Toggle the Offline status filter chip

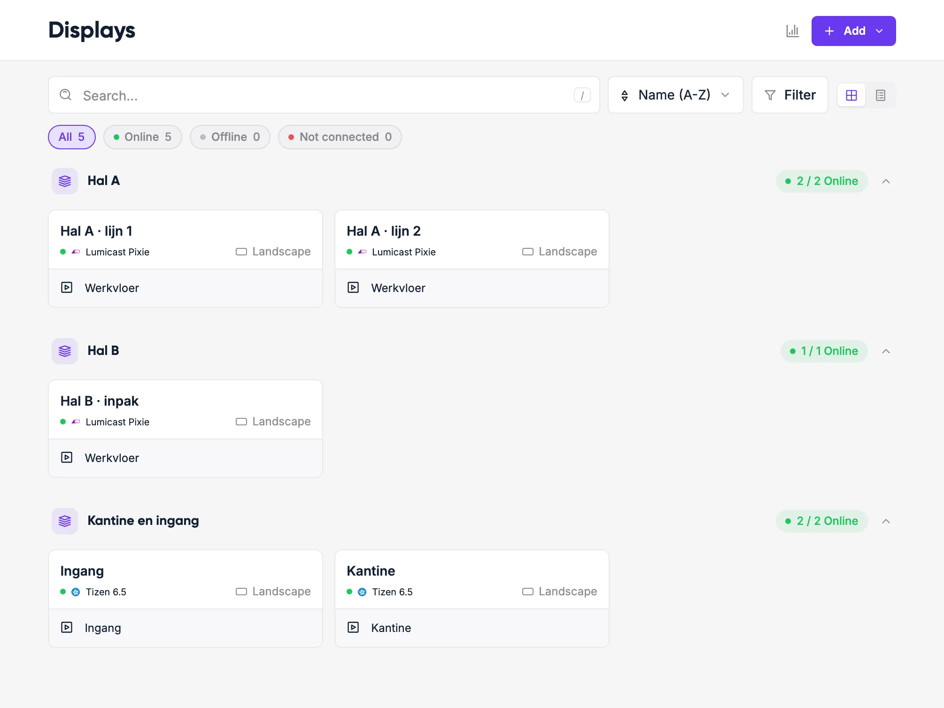click(230, 137)
